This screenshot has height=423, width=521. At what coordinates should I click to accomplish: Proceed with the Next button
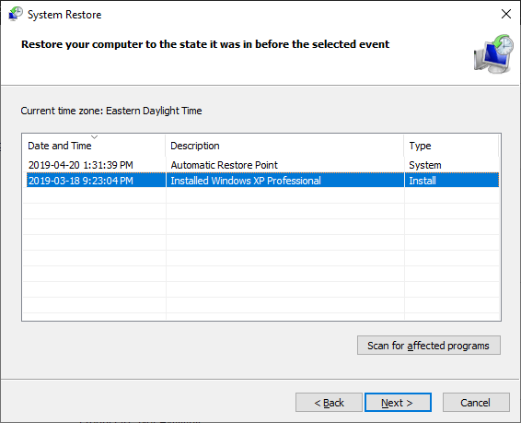[x=398, y=403]
